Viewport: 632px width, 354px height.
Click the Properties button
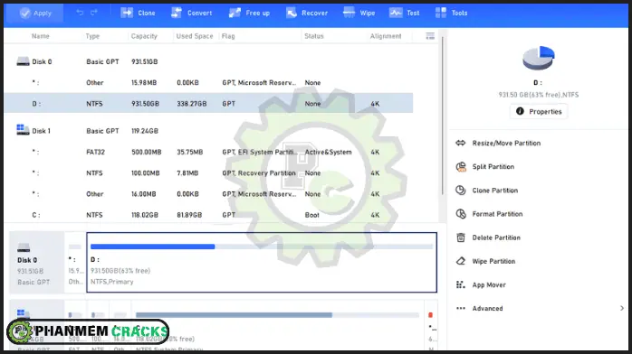539,112
